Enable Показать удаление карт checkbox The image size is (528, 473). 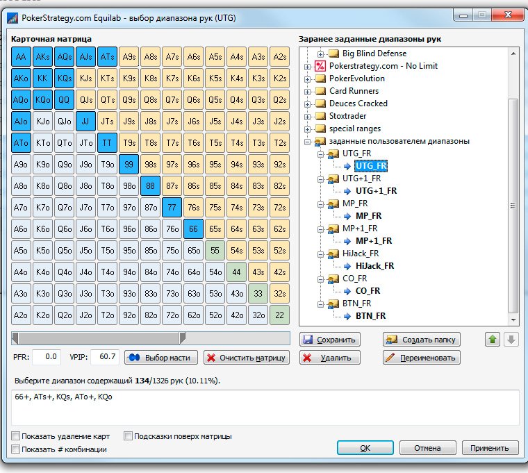15,436
